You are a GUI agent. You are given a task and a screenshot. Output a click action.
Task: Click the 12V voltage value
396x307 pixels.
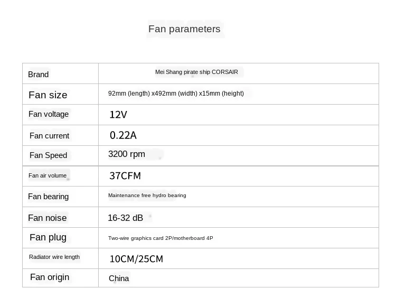[x=118, y=115]
